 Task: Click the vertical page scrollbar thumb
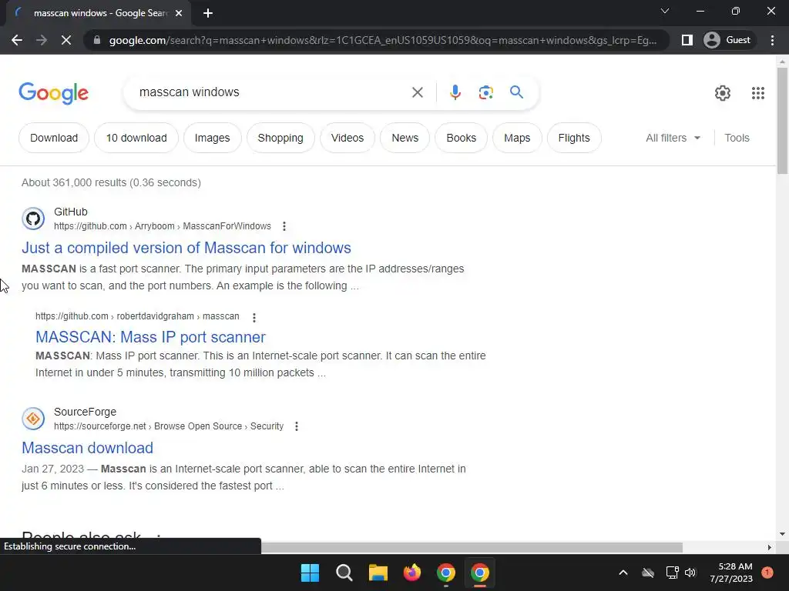[782, 121]
